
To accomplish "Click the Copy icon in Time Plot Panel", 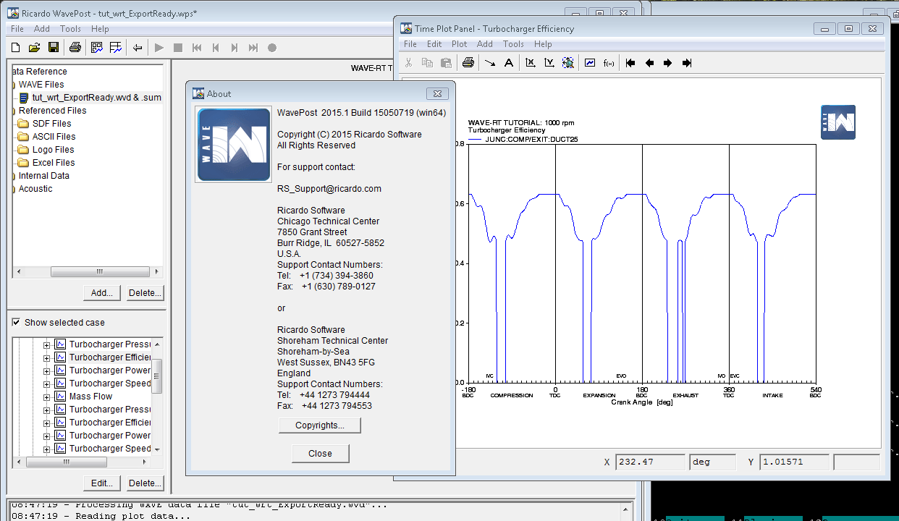I will (x=427, y=63).
